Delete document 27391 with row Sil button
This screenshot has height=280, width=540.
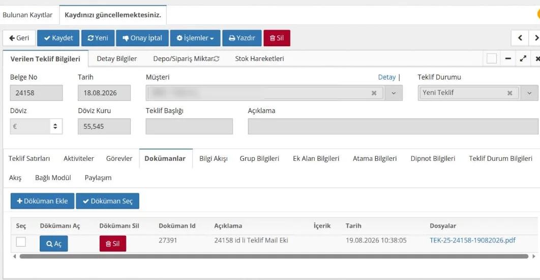[x=112, y=243]
